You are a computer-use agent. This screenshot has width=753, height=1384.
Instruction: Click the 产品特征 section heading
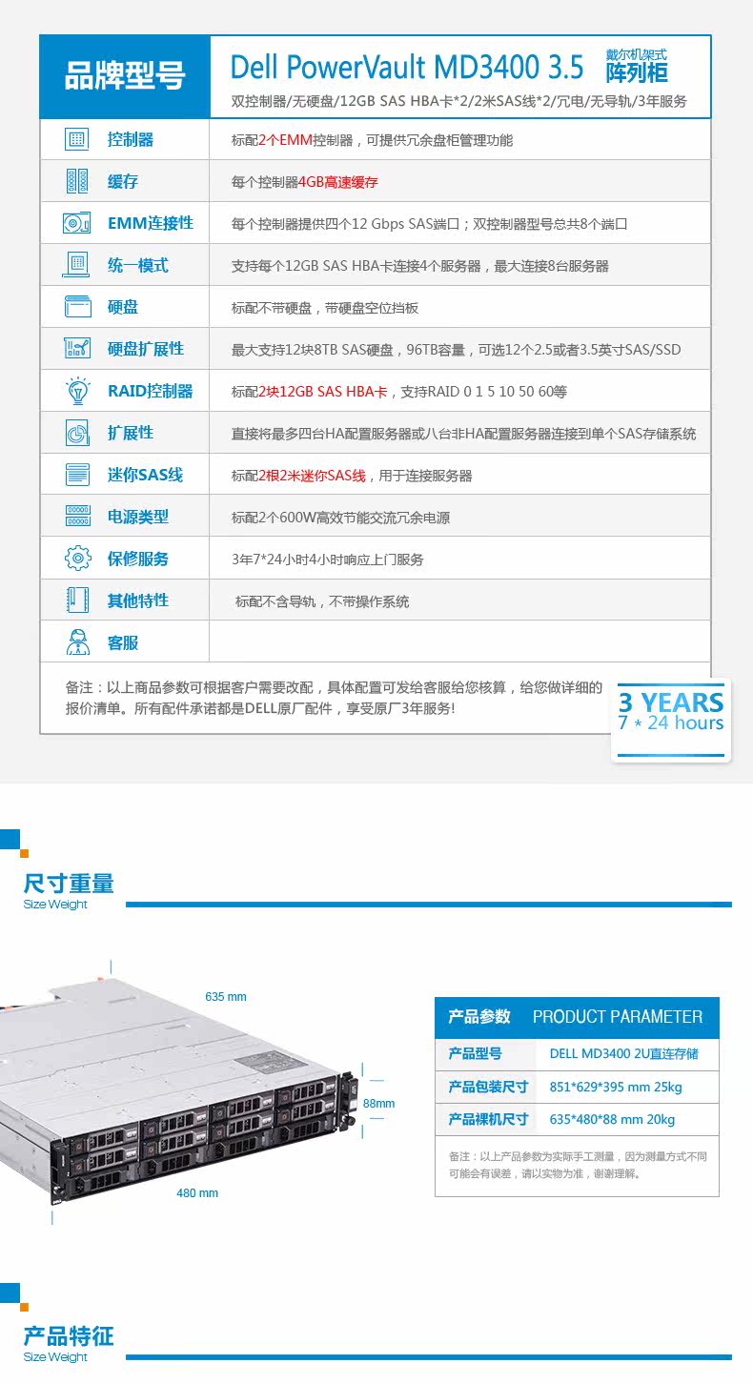pos(69,1336)
